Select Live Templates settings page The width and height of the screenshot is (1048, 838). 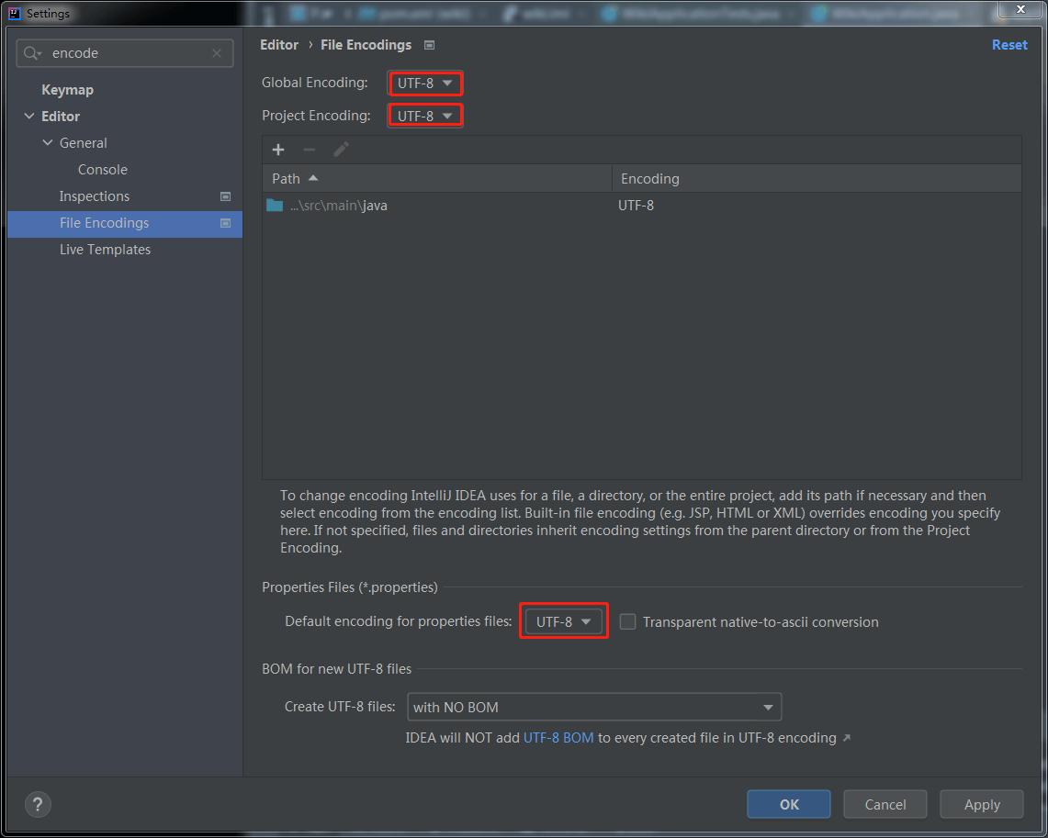click(x=105, y=250)
